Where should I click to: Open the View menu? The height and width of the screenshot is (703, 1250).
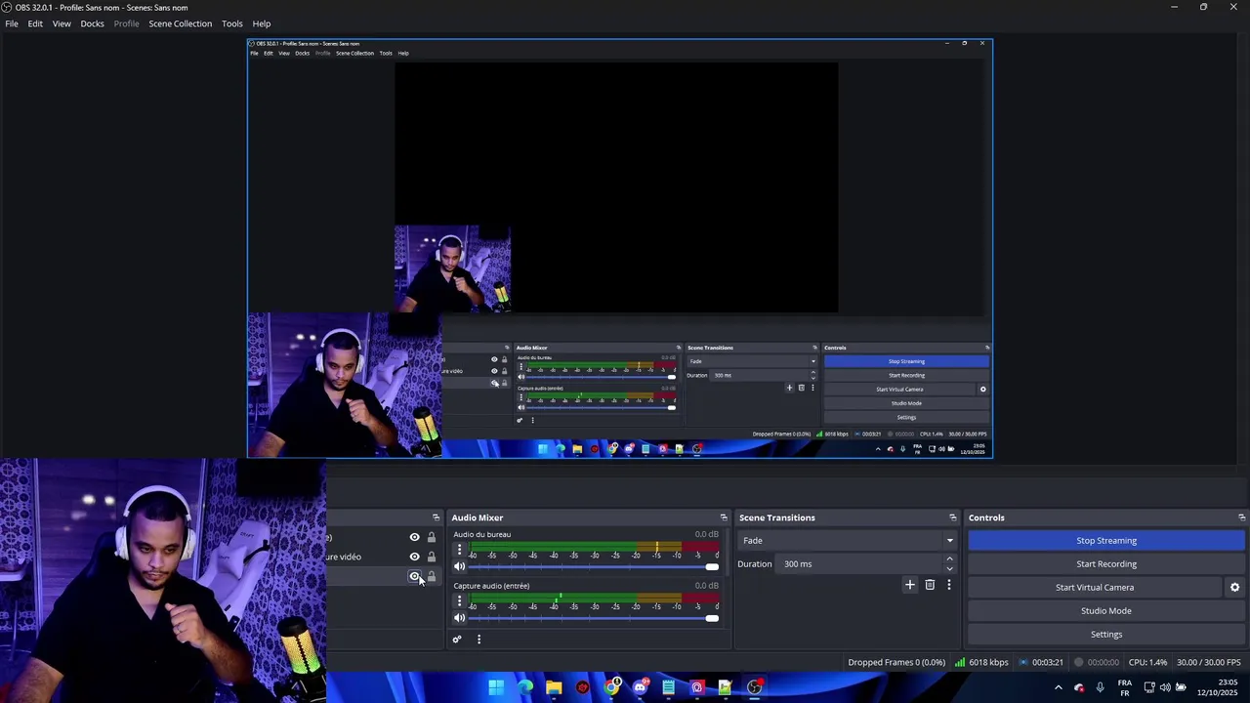tap(62, 23)
